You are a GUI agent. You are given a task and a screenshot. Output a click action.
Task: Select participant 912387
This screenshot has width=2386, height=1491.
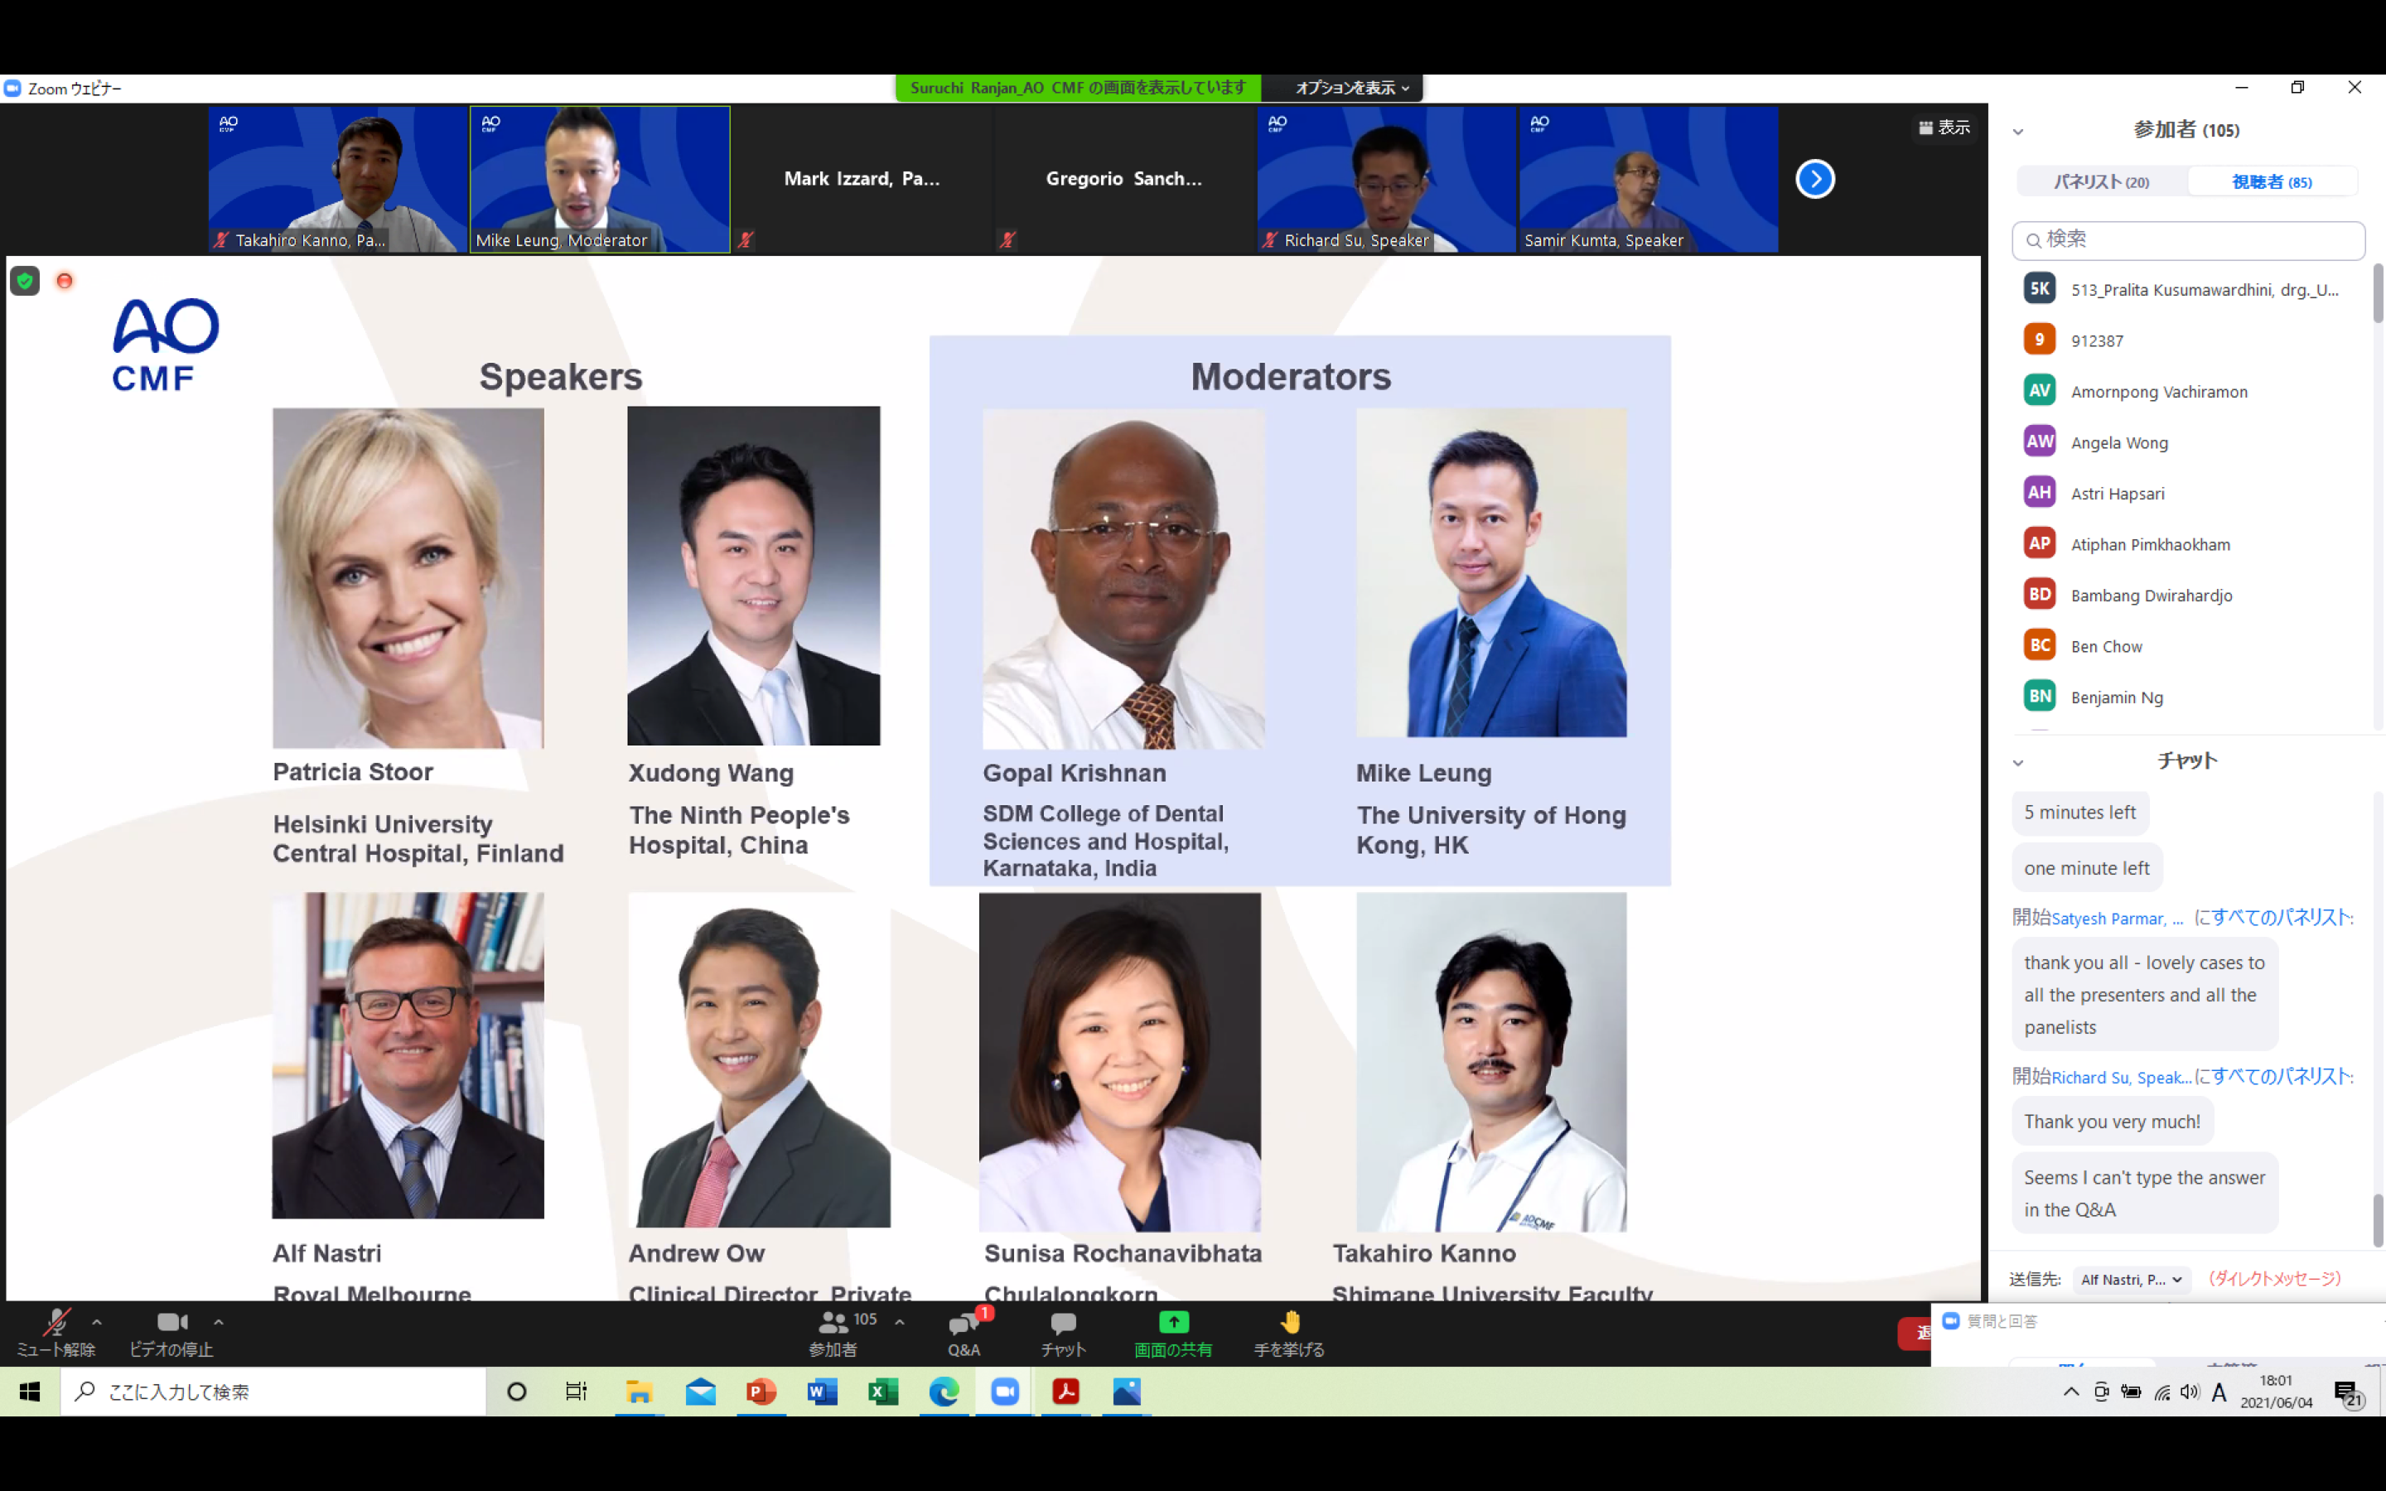(2188, 340)
